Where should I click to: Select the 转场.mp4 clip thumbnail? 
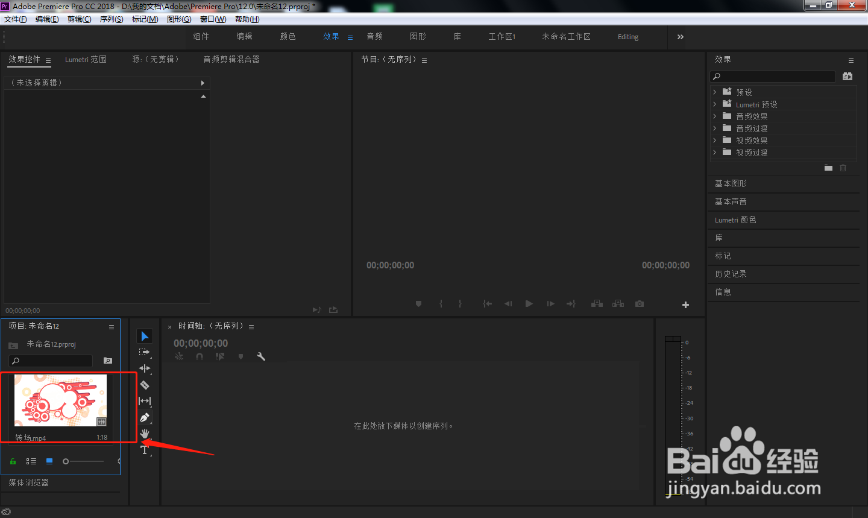tap(60, 400)
